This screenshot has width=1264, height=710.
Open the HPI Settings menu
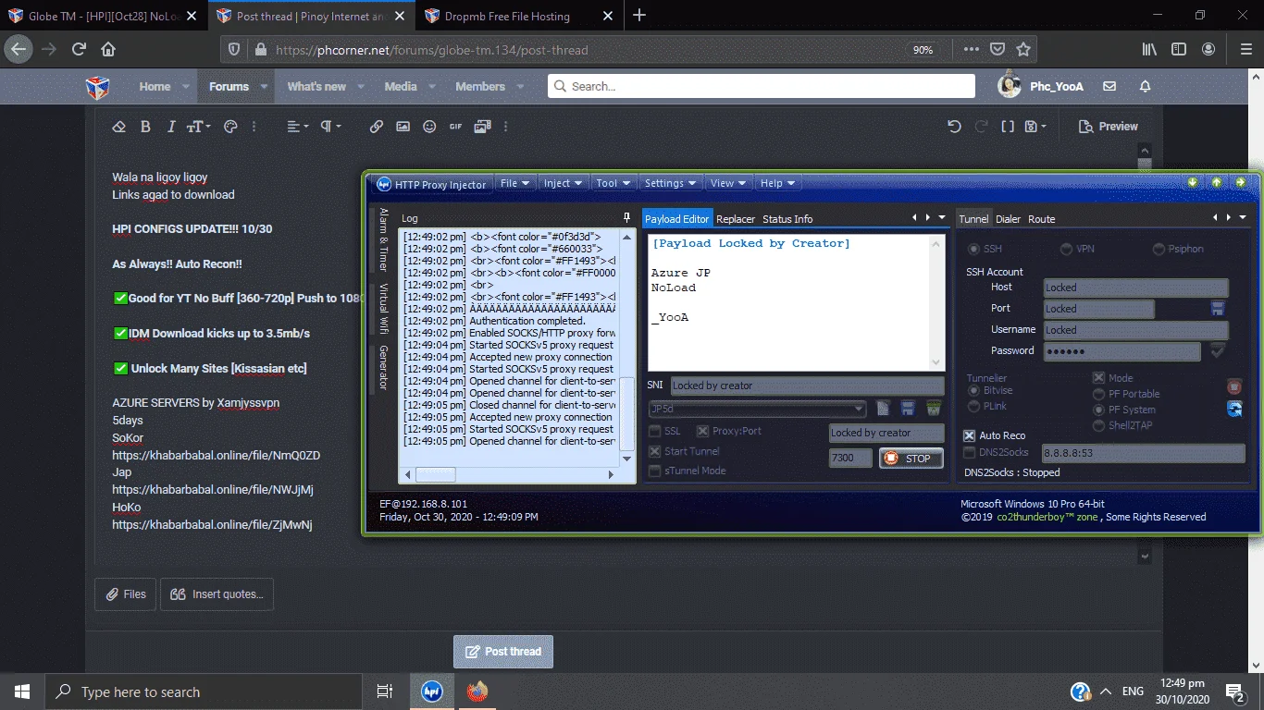670,183
